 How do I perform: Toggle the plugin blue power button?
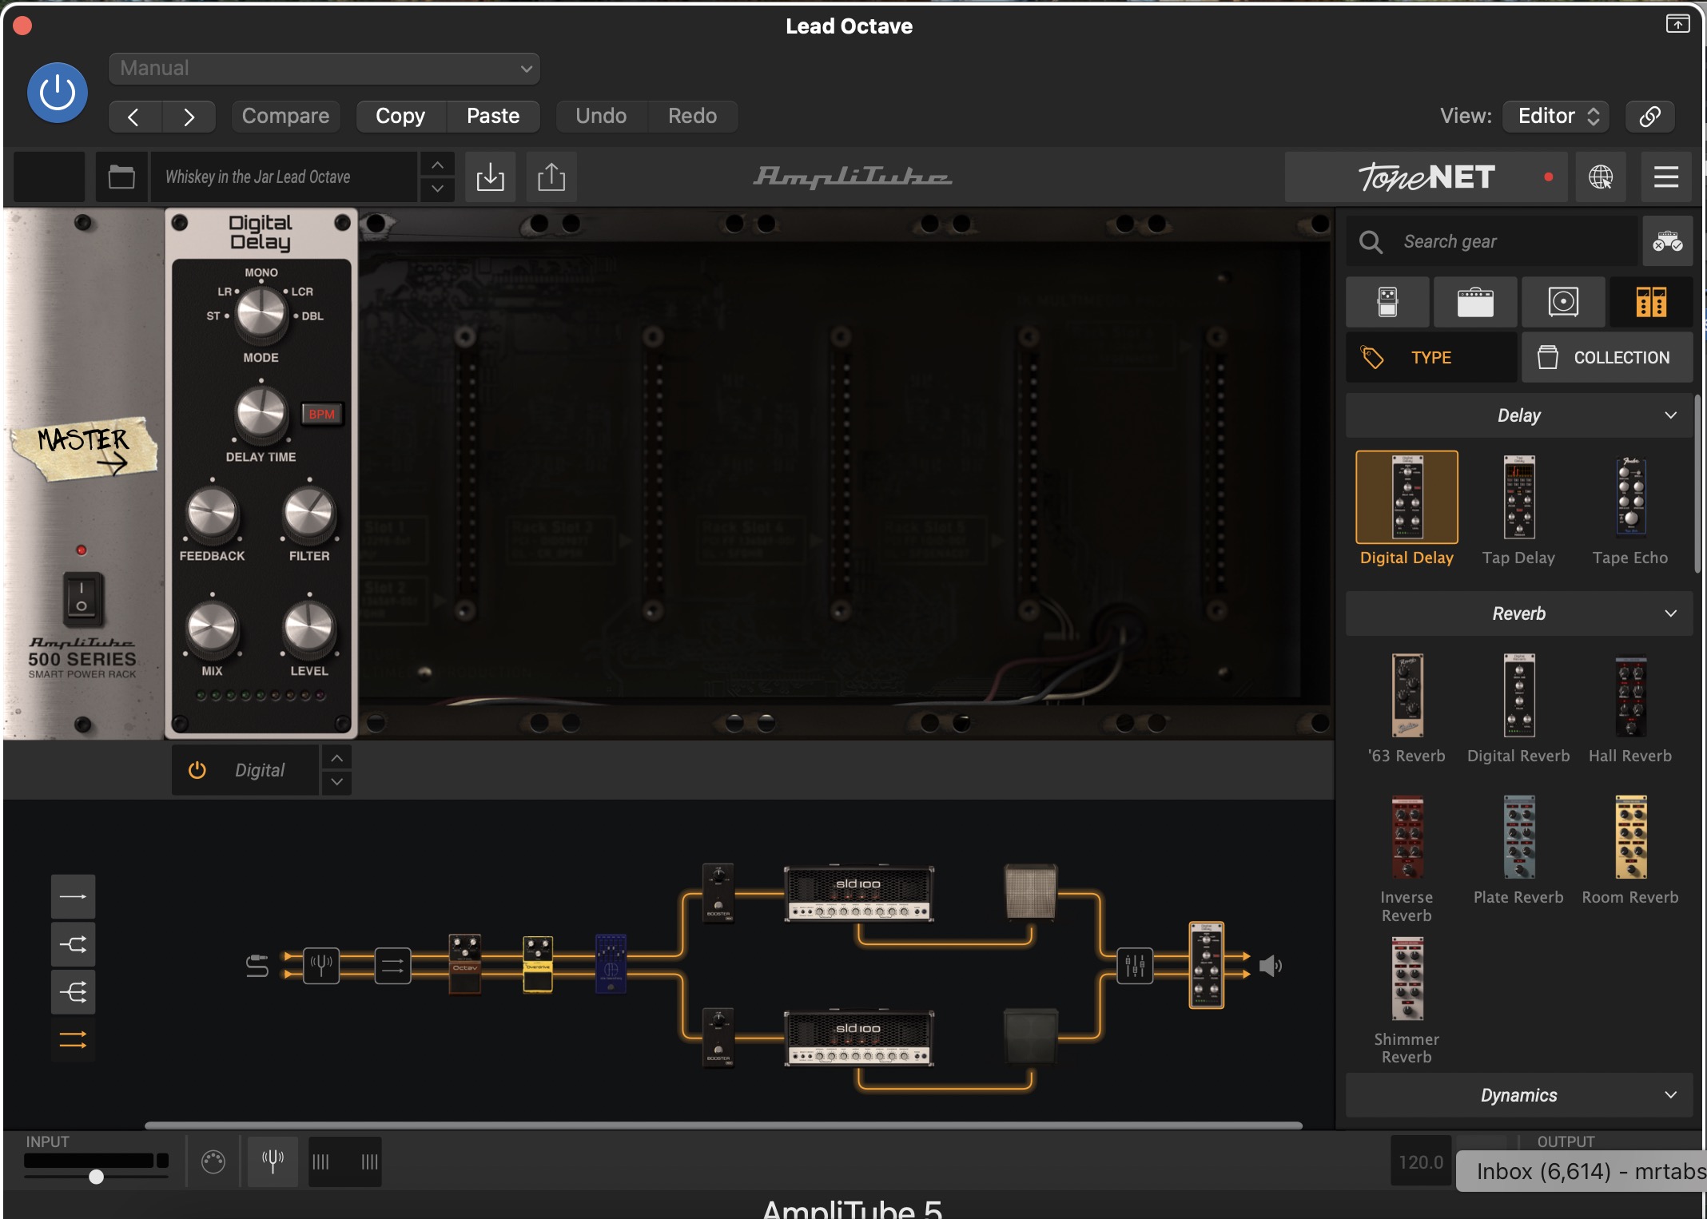click(x=58, y=93)
